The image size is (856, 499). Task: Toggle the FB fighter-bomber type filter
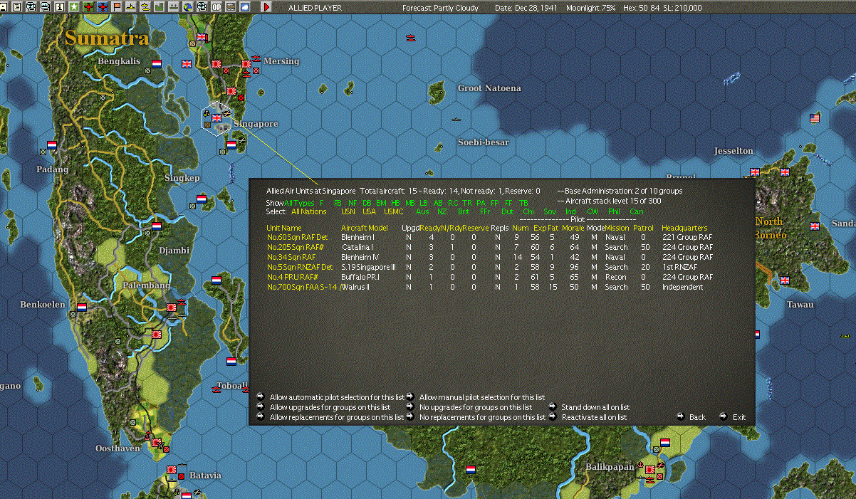[338, 203]
